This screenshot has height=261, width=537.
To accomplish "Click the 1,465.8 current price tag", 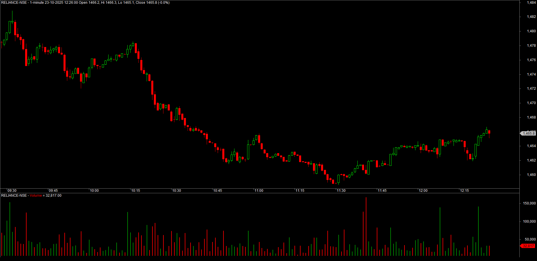I will point(528,133).
